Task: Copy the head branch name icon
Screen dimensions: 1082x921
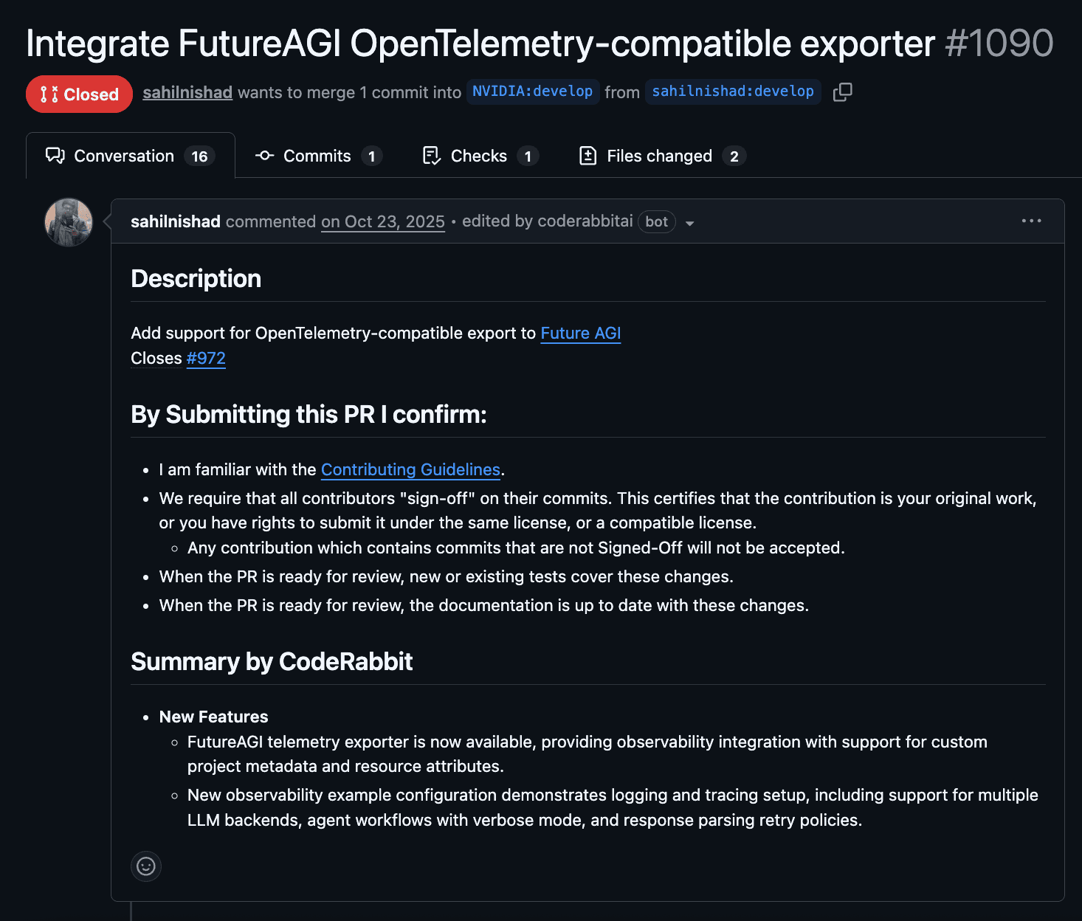Action: [842, 92]
